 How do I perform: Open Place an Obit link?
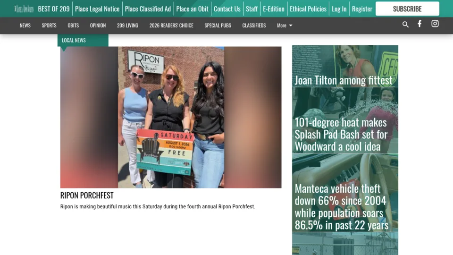[192, 9]
